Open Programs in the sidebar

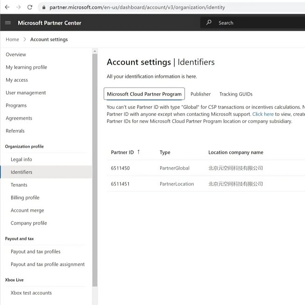(16, 106)
